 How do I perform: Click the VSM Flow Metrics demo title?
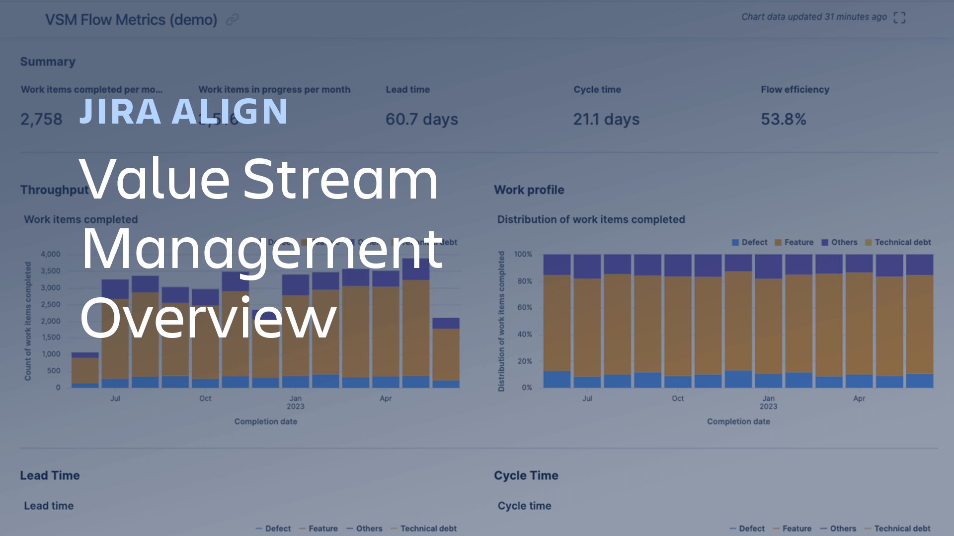pos(132,18)
